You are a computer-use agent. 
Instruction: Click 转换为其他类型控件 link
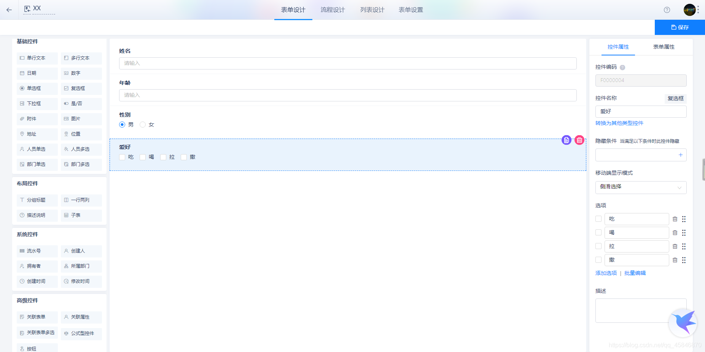[619, 123]
